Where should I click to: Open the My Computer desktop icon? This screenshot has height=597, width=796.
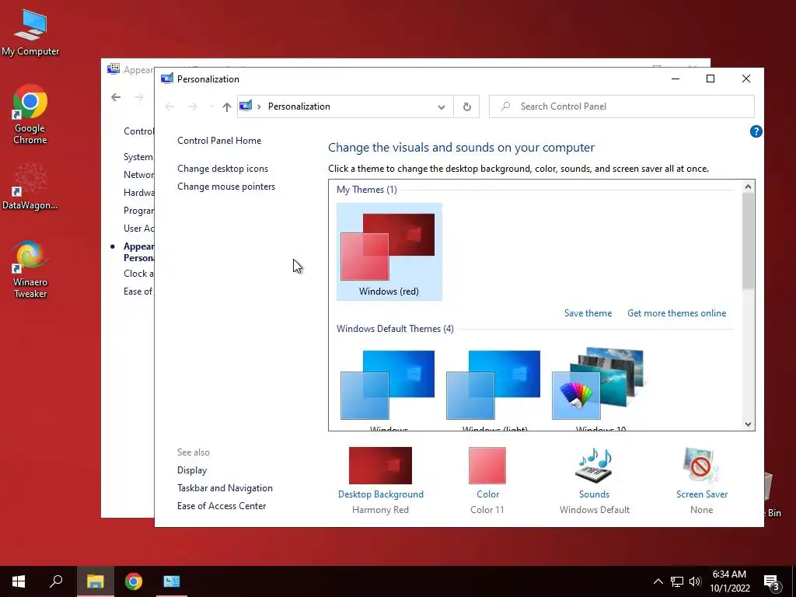(30, 31)
